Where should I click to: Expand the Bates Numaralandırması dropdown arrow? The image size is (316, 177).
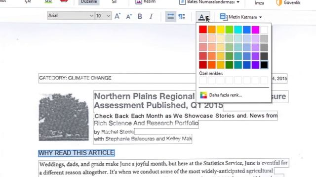point(238,2)
